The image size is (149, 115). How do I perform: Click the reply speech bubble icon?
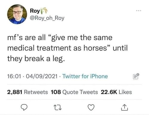(x=24, y=107)
